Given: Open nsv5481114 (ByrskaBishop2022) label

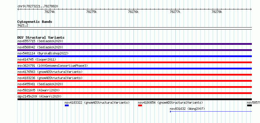Looking at the screenshot, I should point(43,53).
